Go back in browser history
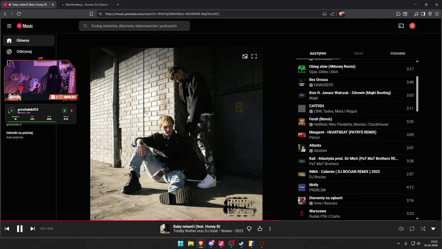 pos(5,14)
